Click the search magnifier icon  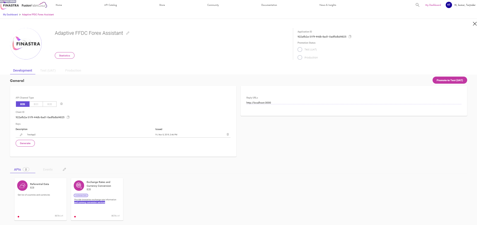click(x=417, y=5)
